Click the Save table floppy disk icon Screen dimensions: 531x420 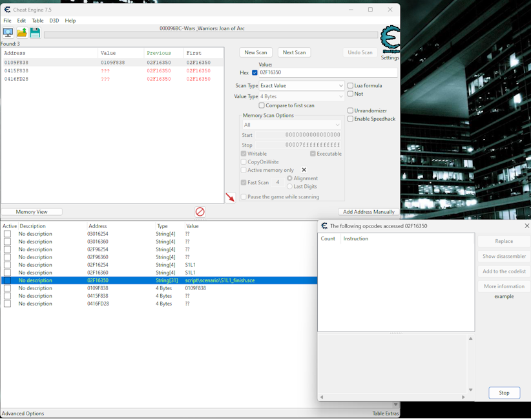(x=35, y=32)
